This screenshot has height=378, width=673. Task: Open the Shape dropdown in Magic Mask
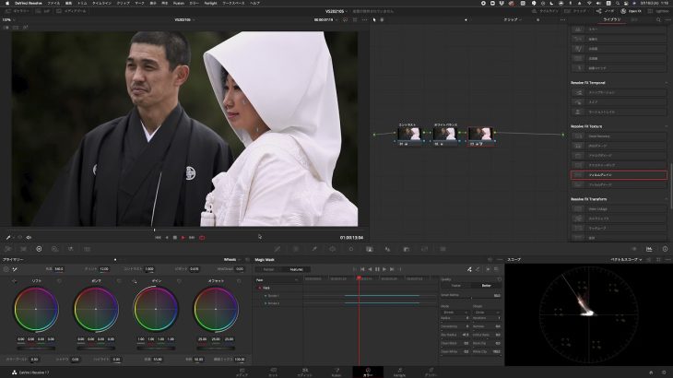487,313
